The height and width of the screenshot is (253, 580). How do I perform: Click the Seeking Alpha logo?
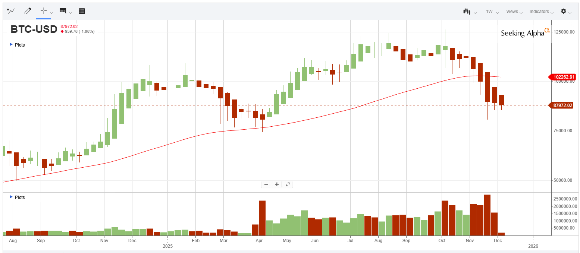[525, 33]
